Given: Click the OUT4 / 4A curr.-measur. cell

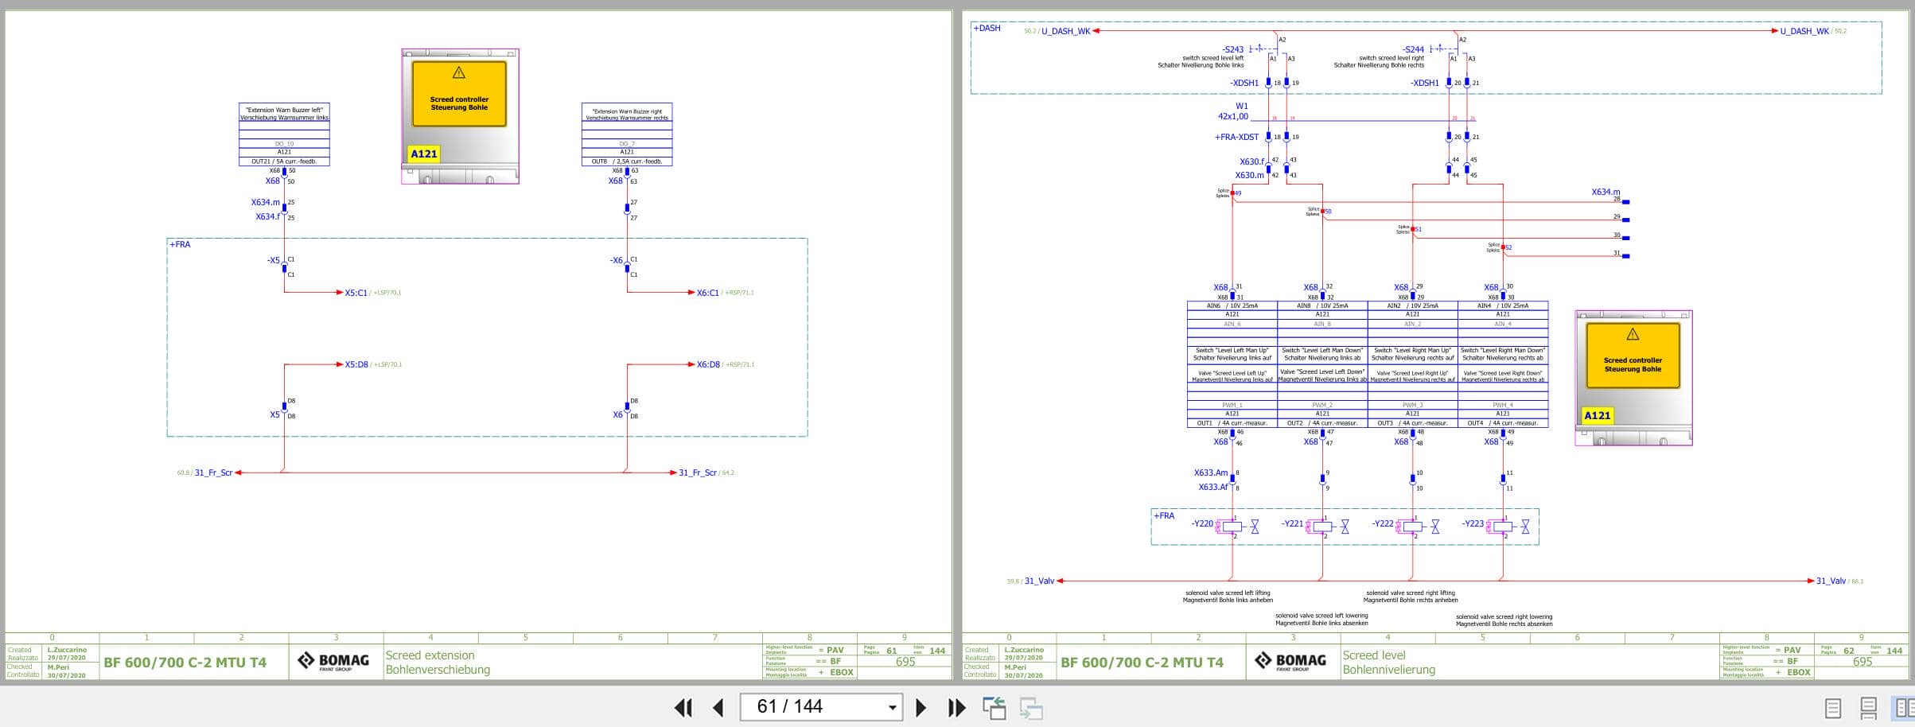Looking at the screenshot, I should point(1503,423).
